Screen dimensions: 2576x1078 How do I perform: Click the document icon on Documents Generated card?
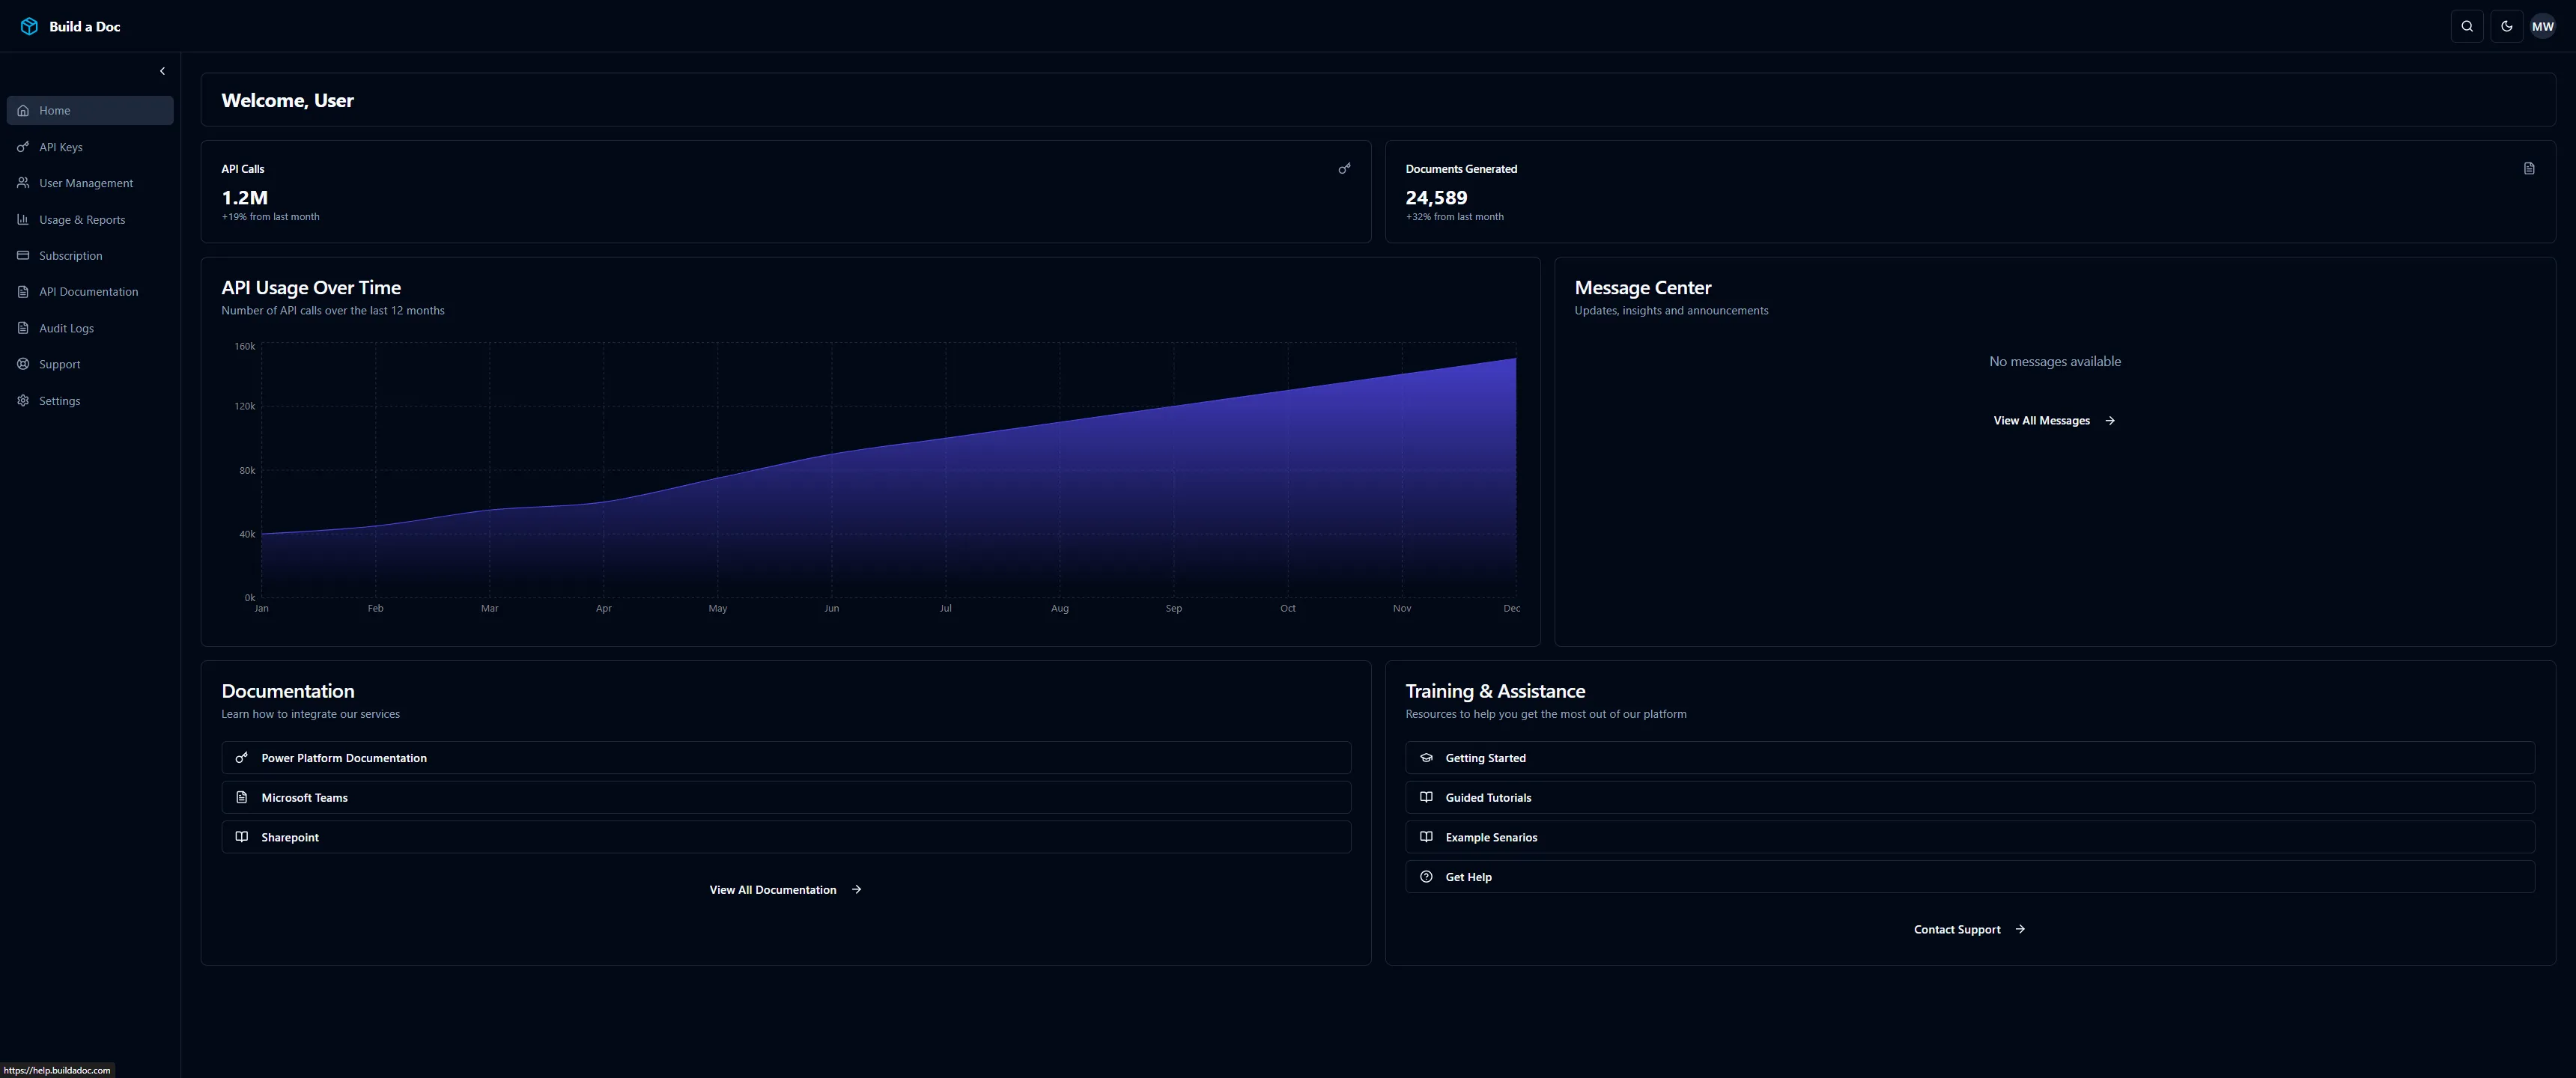2529,168
